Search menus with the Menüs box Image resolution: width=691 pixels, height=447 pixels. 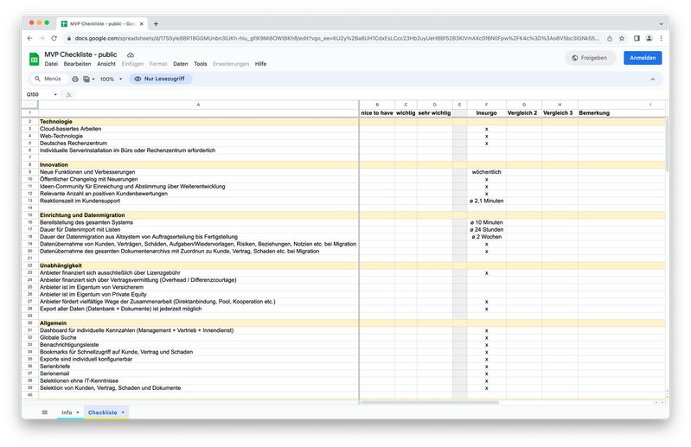pyautogui.click(x=48, y=79)
